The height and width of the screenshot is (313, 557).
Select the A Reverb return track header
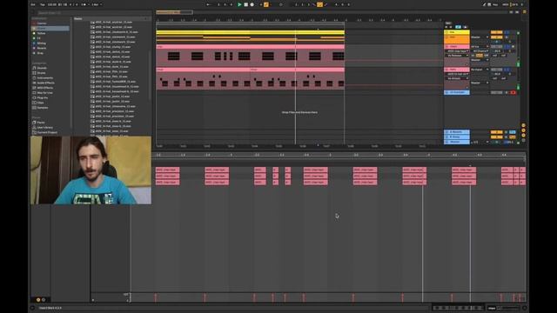click(x=456, y=132)
